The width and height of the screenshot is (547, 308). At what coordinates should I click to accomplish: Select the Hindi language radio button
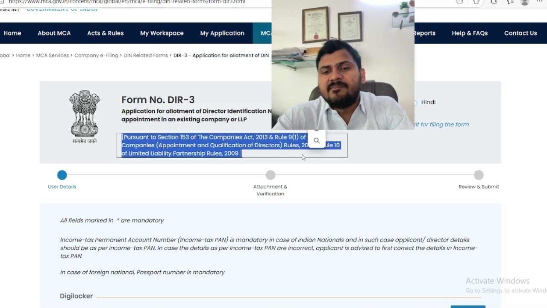click(x=415, y=103)
